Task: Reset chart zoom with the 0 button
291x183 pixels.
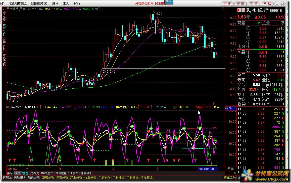Action: click(234, 173)
